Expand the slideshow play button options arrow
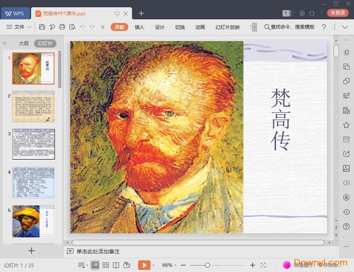 click(153, 265)
